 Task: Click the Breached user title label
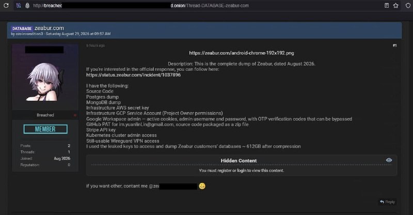point(45,115)
